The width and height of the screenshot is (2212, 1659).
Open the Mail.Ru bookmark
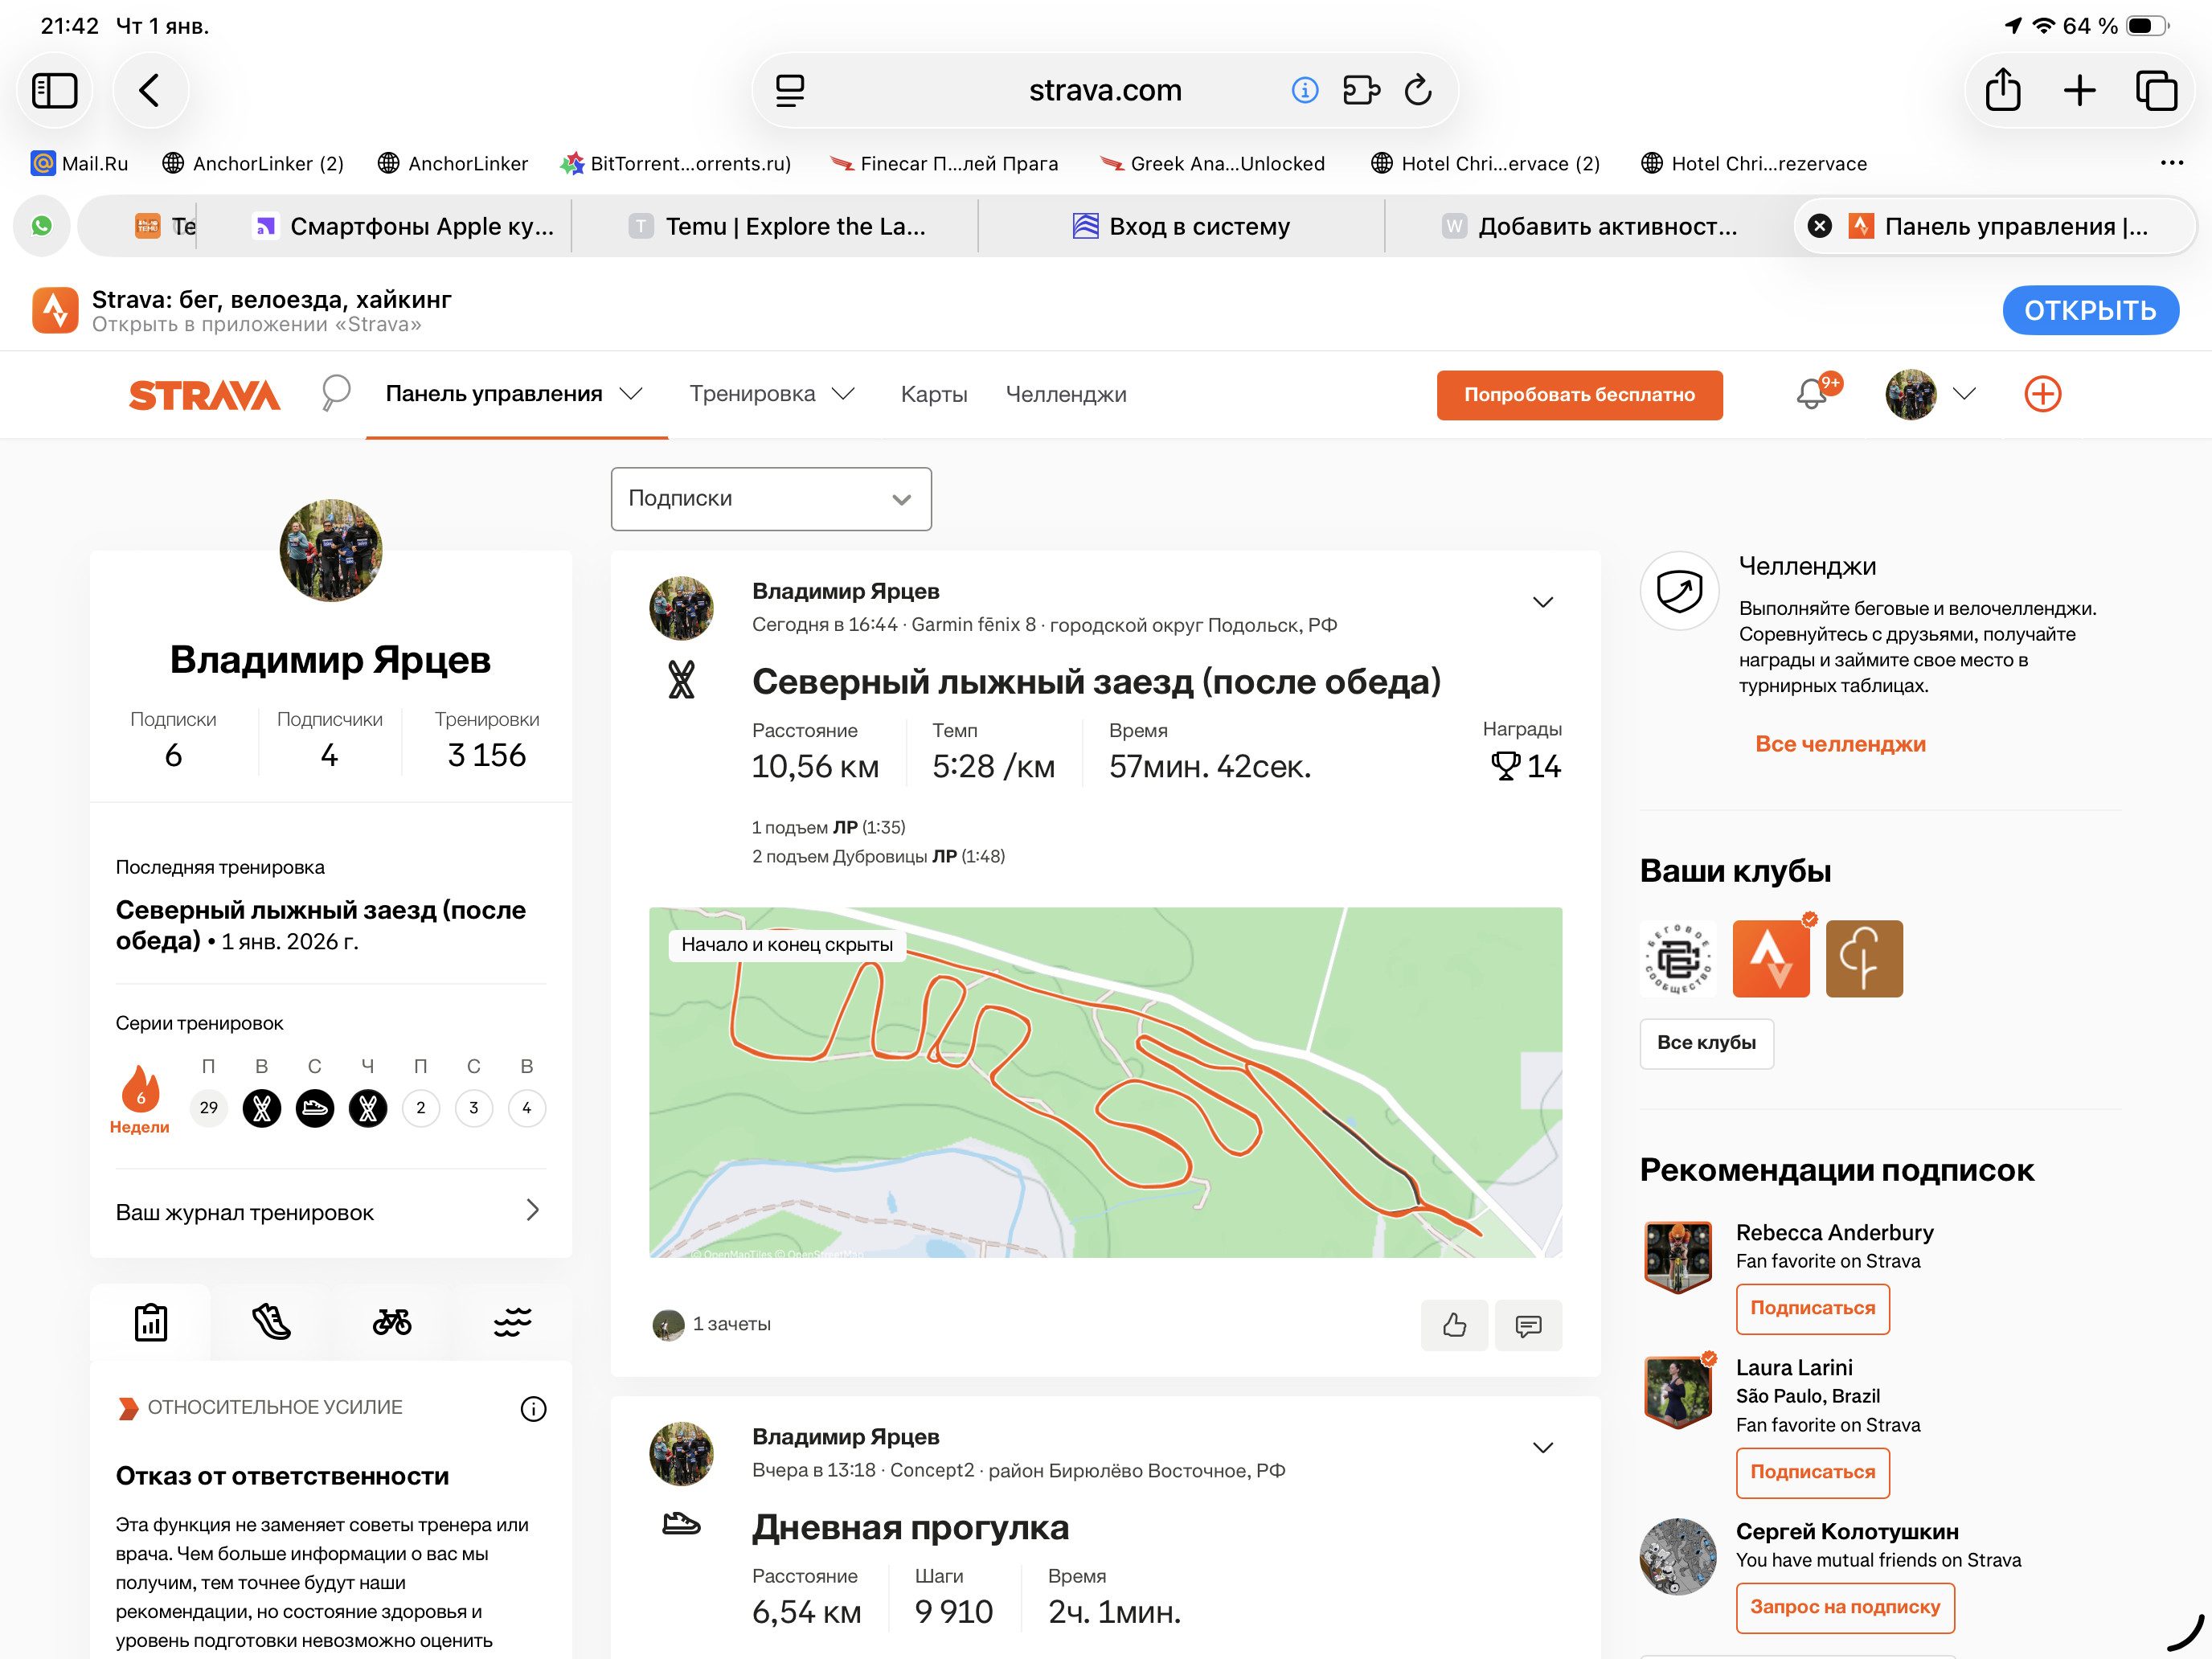pyautogui.click(x=80, y=163)
